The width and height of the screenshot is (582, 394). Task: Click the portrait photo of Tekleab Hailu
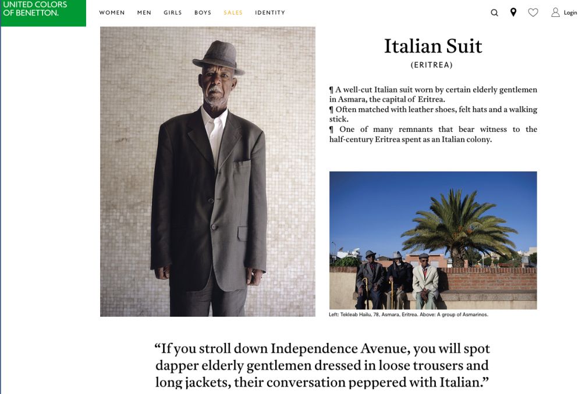[x=208, y=171]
